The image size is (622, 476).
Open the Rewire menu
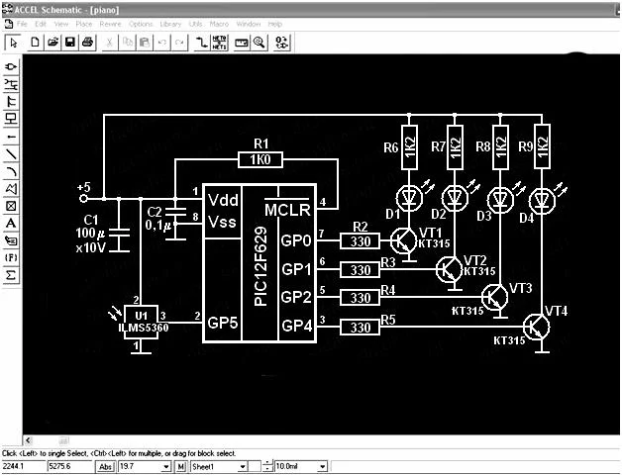tap(110, 24)
